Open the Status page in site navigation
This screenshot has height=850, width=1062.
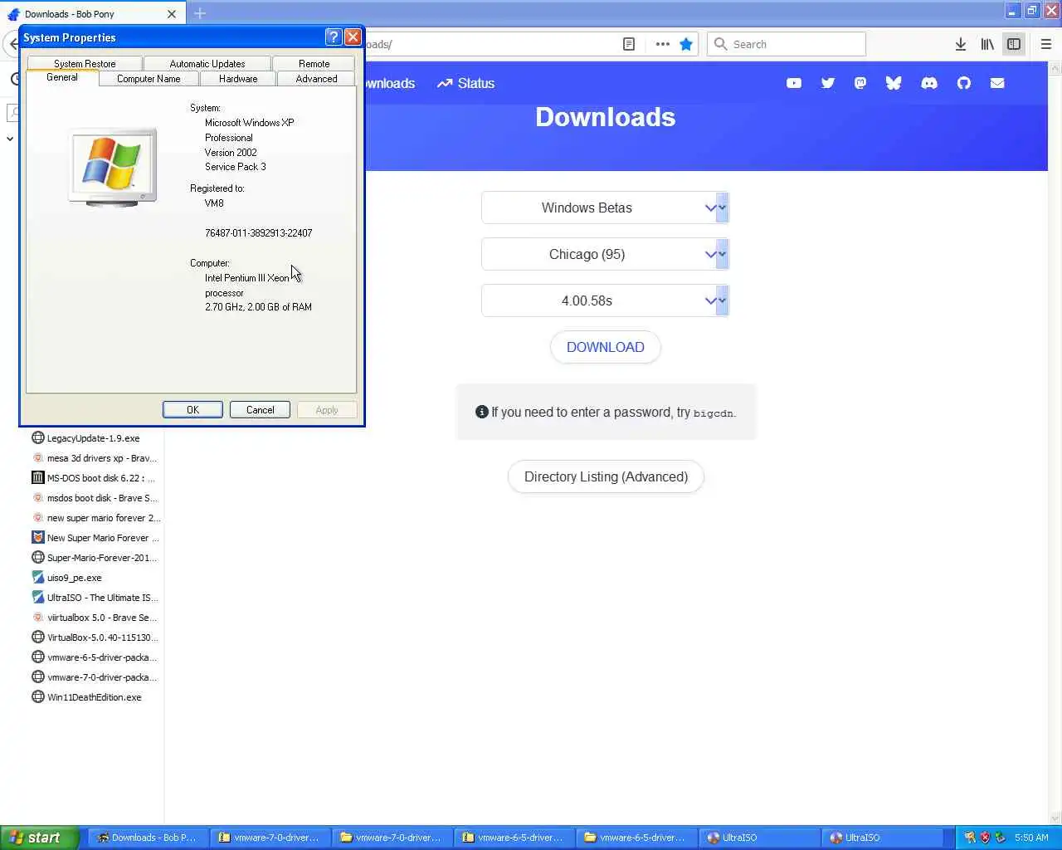465,83
